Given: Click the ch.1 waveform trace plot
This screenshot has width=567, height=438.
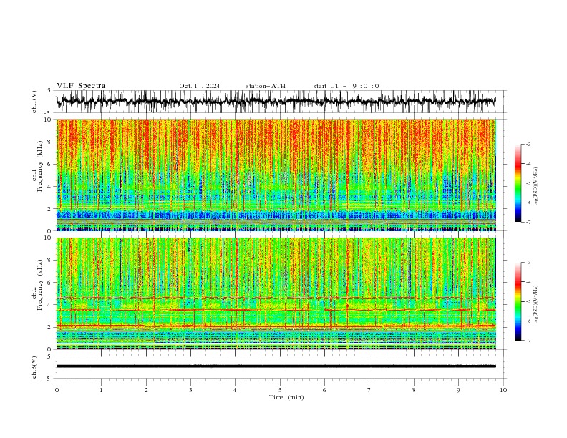Looking at the screenshot, I should (276, 102).
